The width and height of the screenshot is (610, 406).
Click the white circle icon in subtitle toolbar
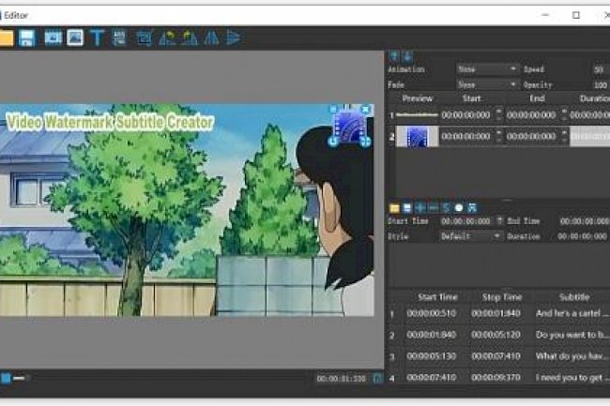(459, 208)
